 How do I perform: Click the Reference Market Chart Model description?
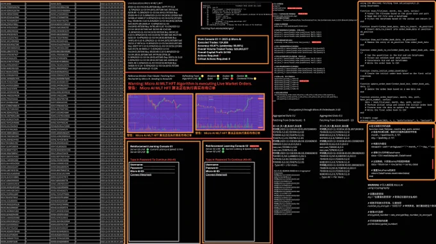151,77
